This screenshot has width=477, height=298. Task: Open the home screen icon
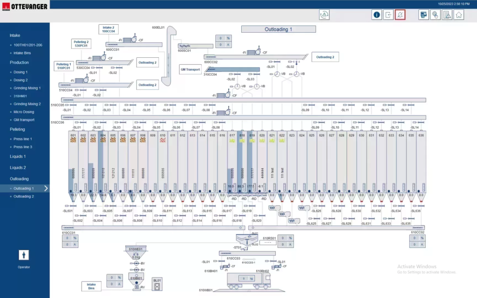[x=459, y=15]
